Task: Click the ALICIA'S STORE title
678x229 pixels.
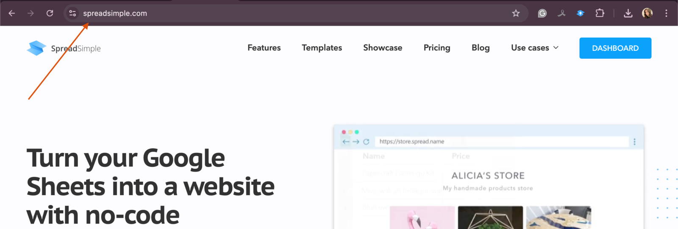Action: coord(488,176)
